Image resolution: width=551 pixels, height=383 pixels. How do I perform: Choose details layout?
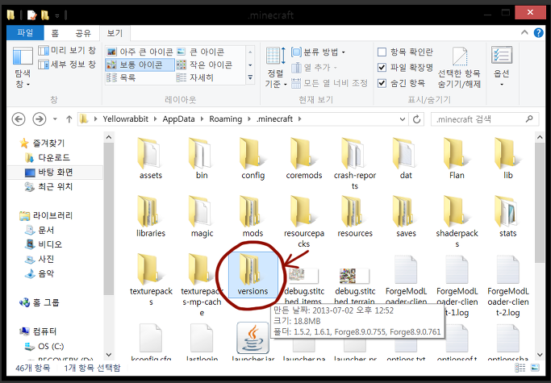tap(195, 77)
